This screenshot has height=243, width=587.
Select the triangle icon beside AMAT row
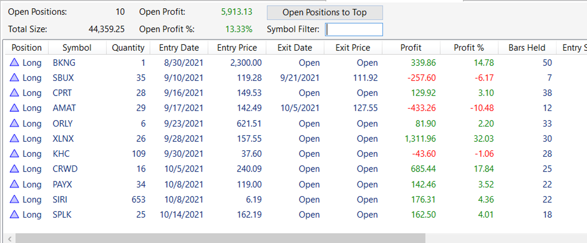click(x=14, y=108)
